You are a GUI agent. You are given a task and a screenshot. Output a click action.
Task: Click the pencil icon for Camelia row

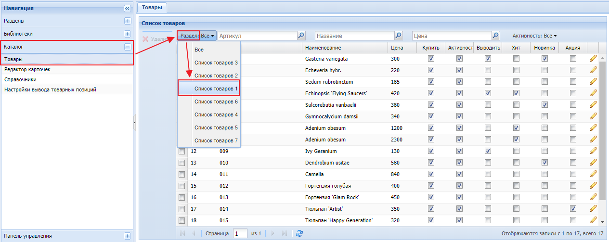pos(593,174)
